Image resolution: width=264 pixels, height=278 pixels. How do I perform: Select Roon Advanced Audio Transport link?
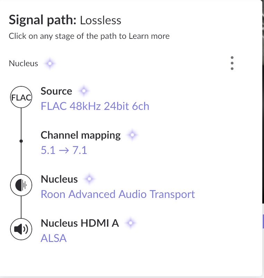tap(118, 194)
